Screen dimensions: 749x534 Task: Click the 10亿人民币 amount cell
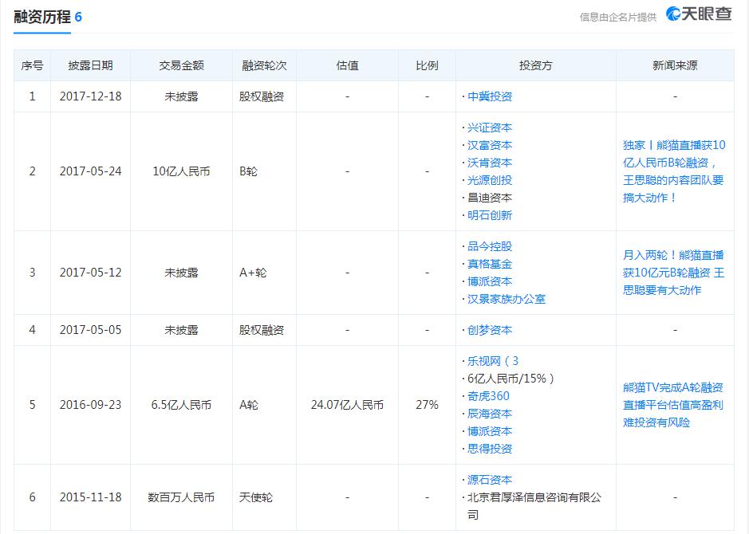pos(181,171)
